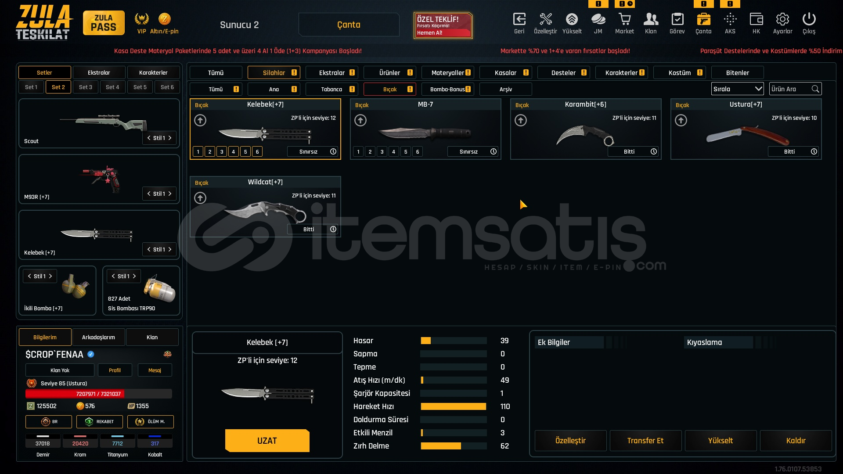Toggle slot 3 on Kelebek[+7] card
Viewport: 843px width, 474px height.
coord(222,152)
